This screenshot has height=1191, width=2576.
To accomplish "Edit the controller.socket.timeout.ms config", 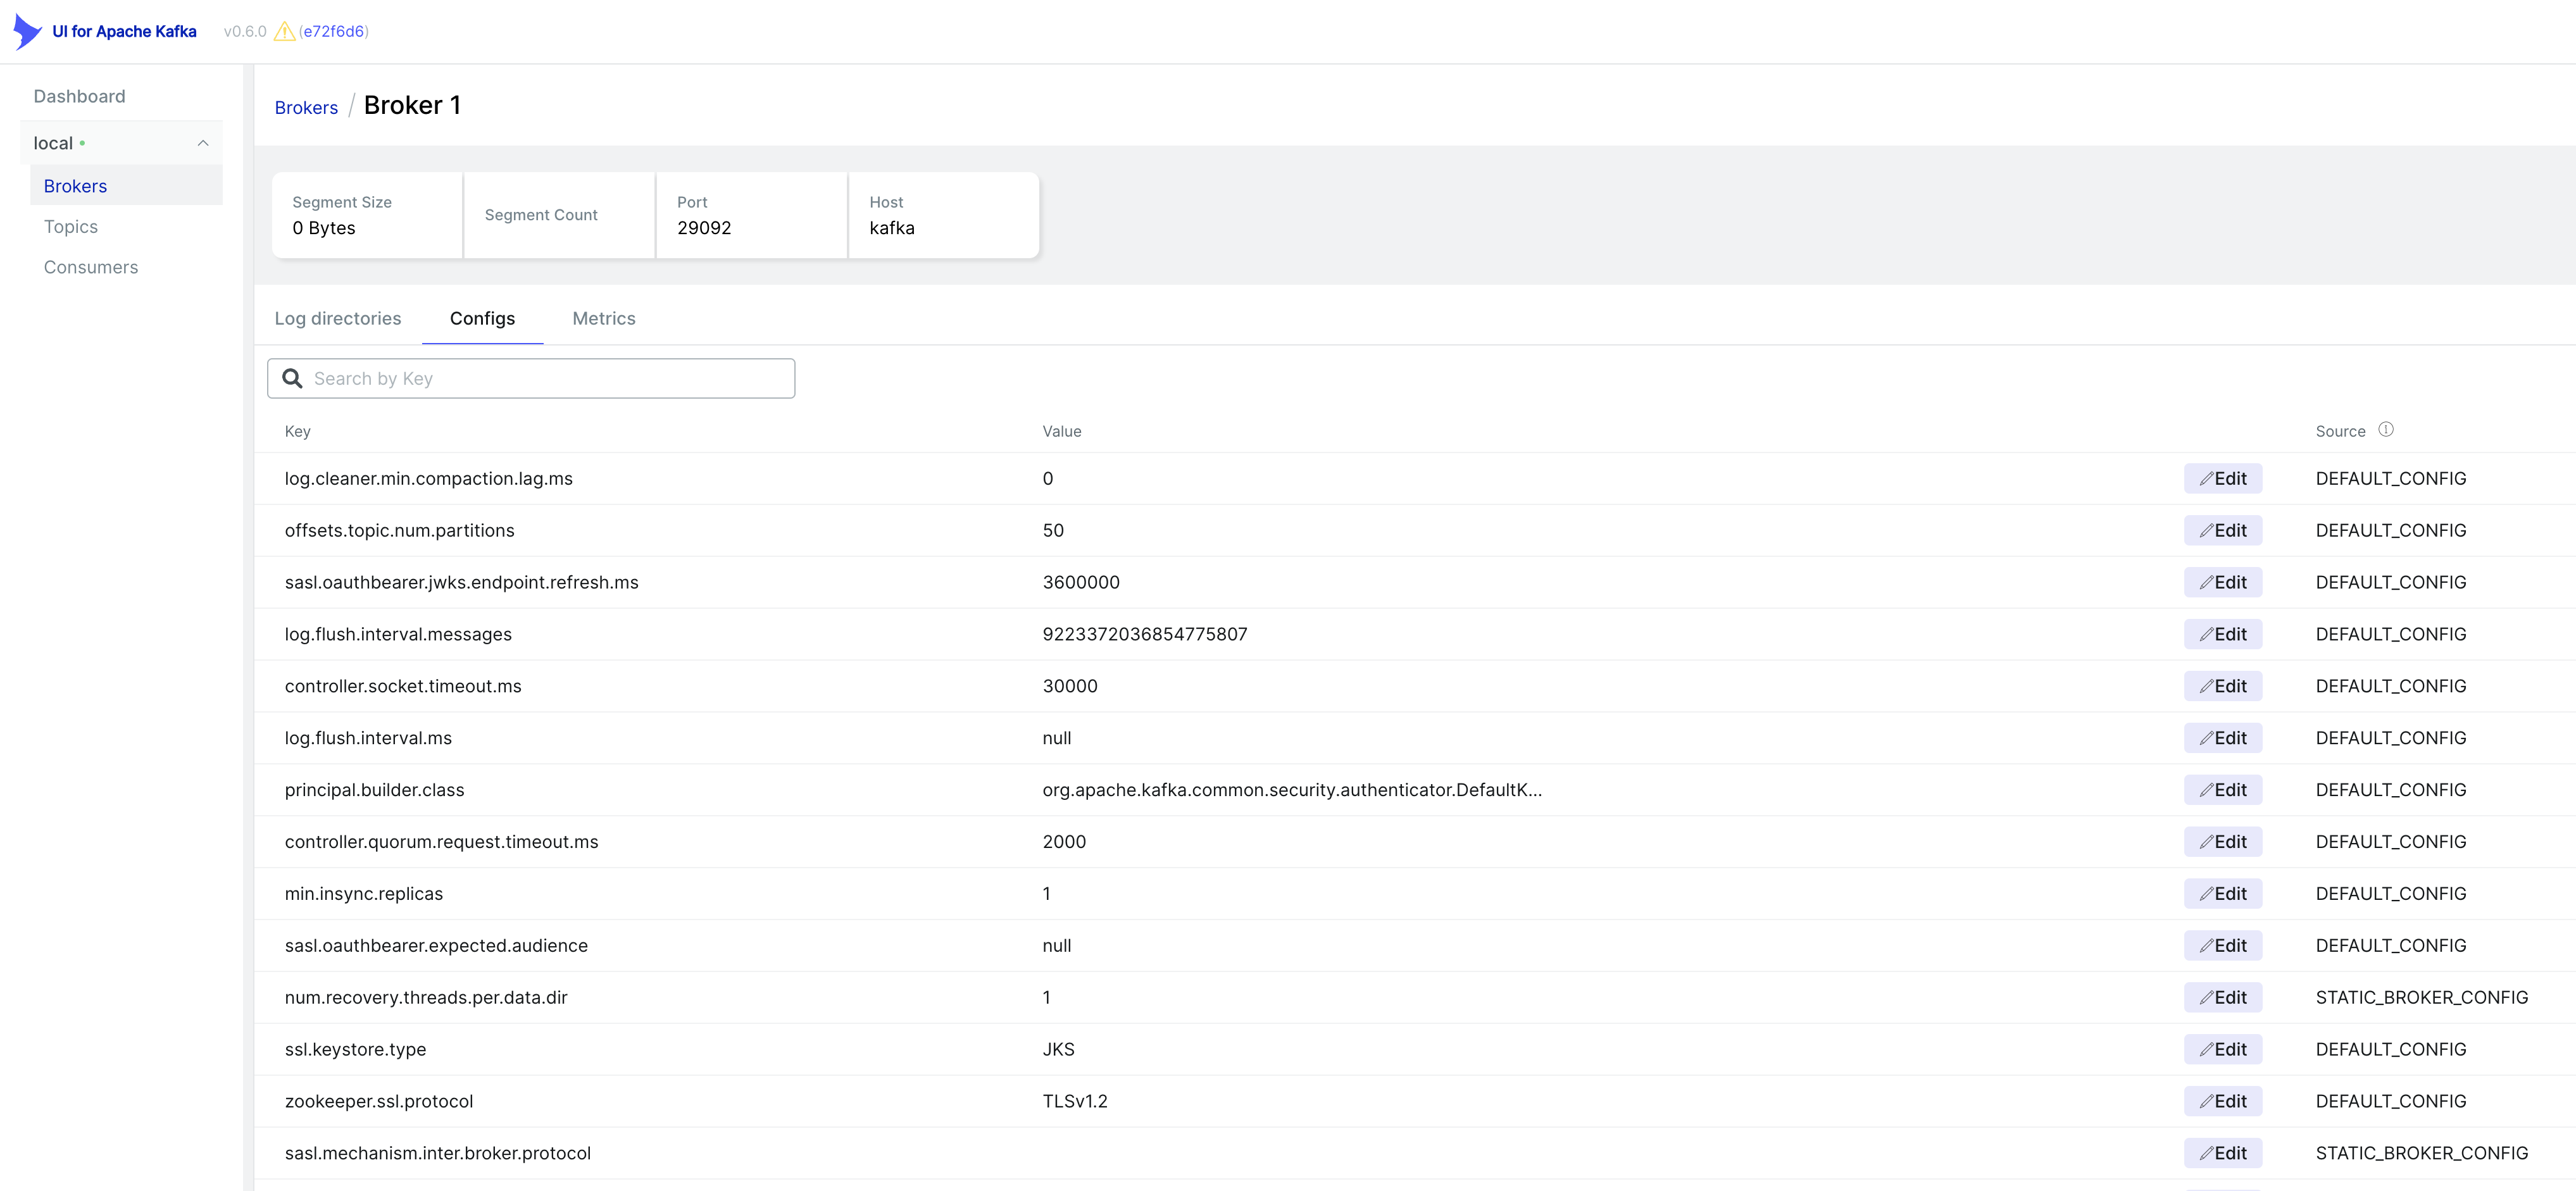I will (x=2222, y=686).
